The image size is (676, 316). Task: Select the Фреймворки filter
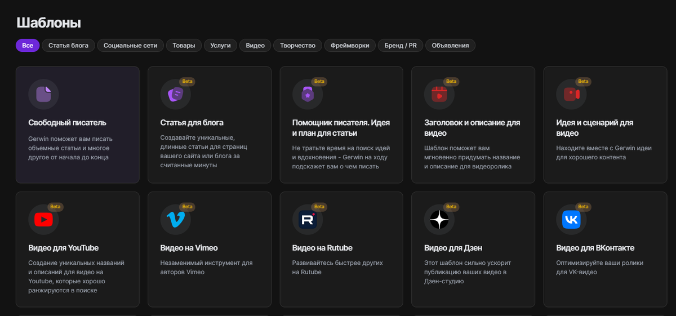[350, 45]
